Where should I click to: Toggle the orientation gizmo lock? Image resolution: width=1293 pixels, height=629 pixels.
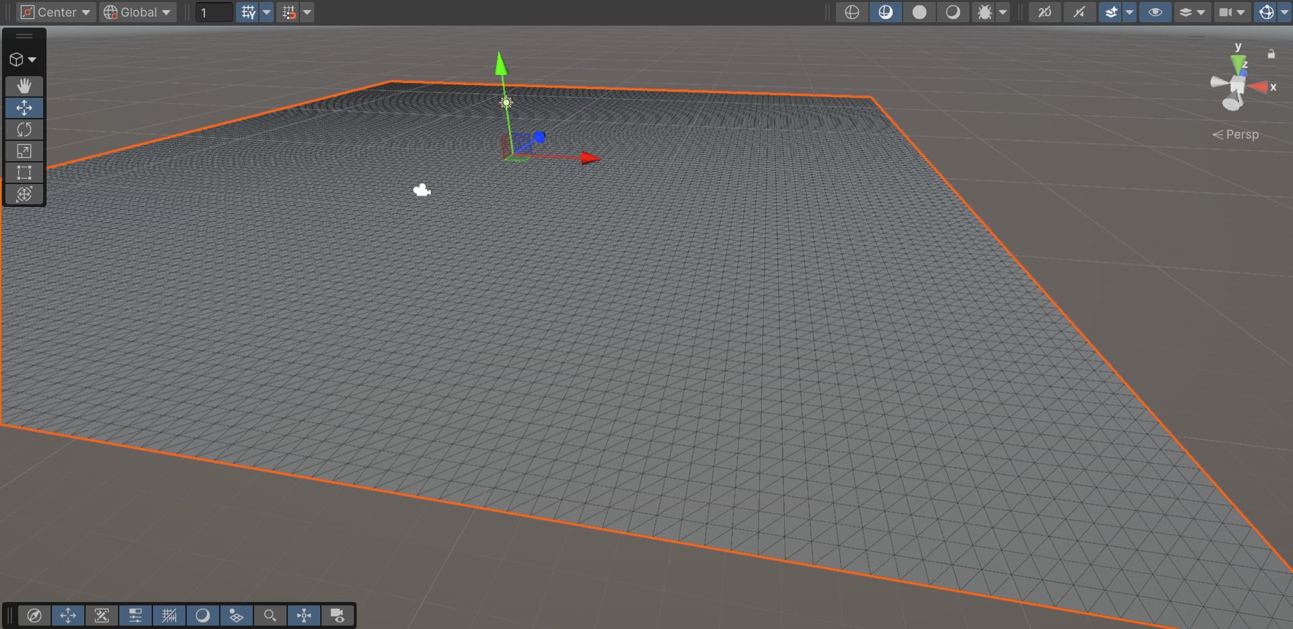(x=1271, y=54)
